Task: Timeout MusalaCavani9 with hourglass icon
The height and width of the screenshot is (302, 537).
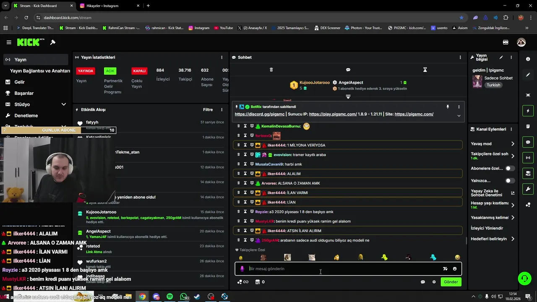Action: click(x=245, y=164)
